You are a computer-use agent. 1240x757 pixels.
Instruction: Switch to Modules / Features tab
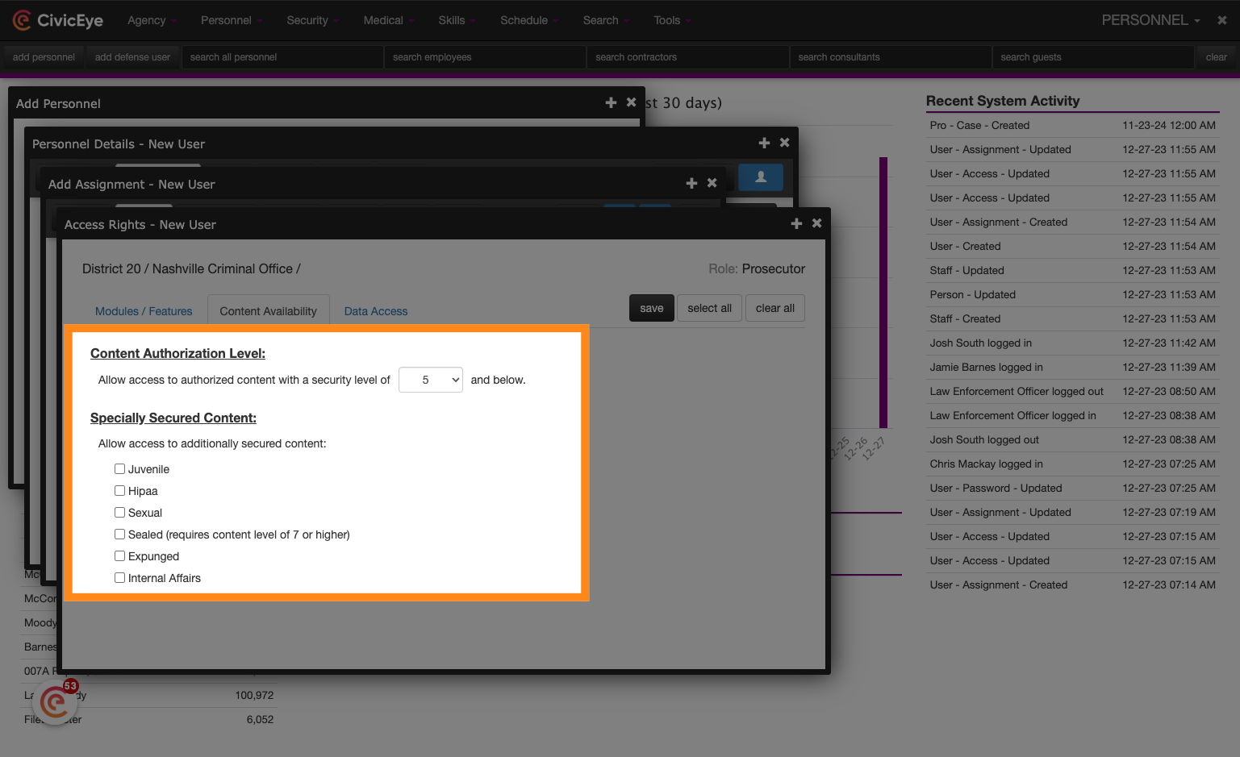pos(144,311)
